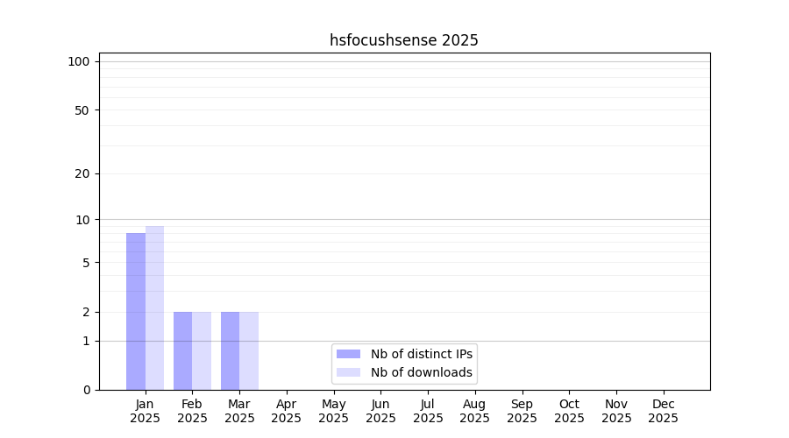The image size is (789, 438).
Task: Click the Jan 2025 downloads bar
Action: click(154, 307)
